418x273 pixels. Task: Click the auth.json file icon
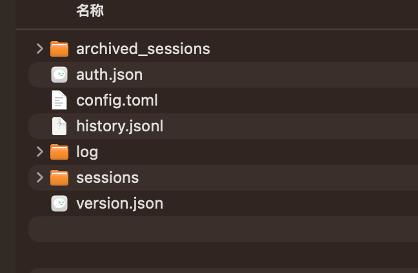59,75
